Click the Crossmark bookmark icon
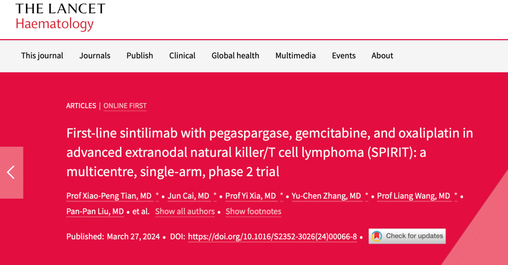This screenshot has height=265, width=508. click(x=376, y=236)
